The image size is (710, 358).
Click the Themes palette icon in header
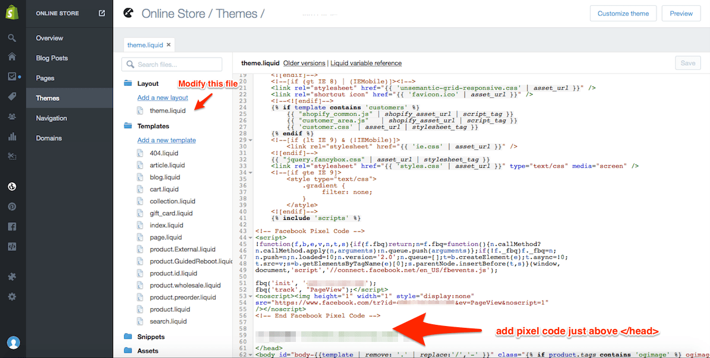128,13
